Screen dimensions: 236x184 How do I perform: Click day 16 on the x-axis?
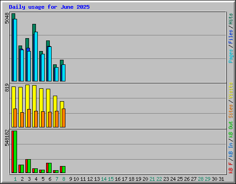pos(118,179)
